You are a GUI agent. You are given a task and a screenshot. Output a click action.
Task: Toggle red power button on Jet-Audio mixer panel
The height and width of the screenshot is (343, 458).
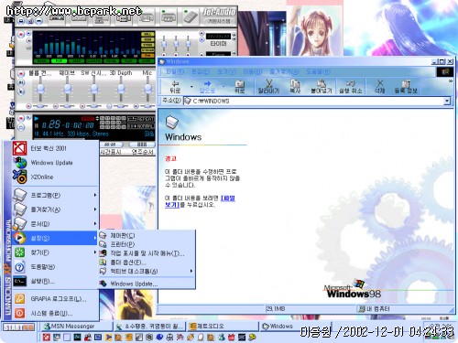[x=21, y=73]
